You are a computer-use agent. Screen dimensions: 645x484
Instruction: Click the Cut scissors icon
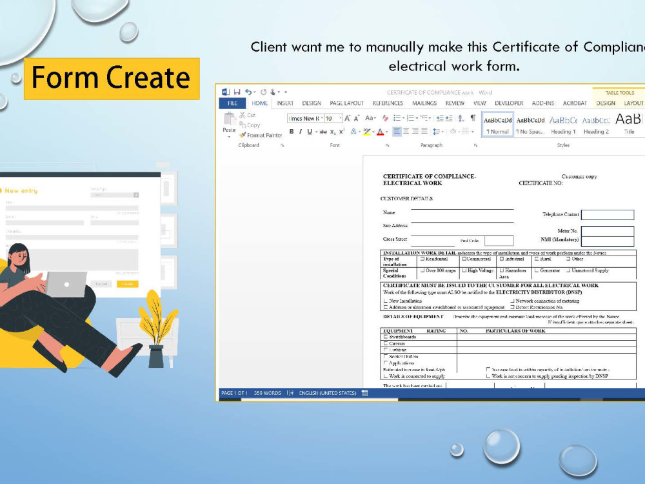click(243, 115)
